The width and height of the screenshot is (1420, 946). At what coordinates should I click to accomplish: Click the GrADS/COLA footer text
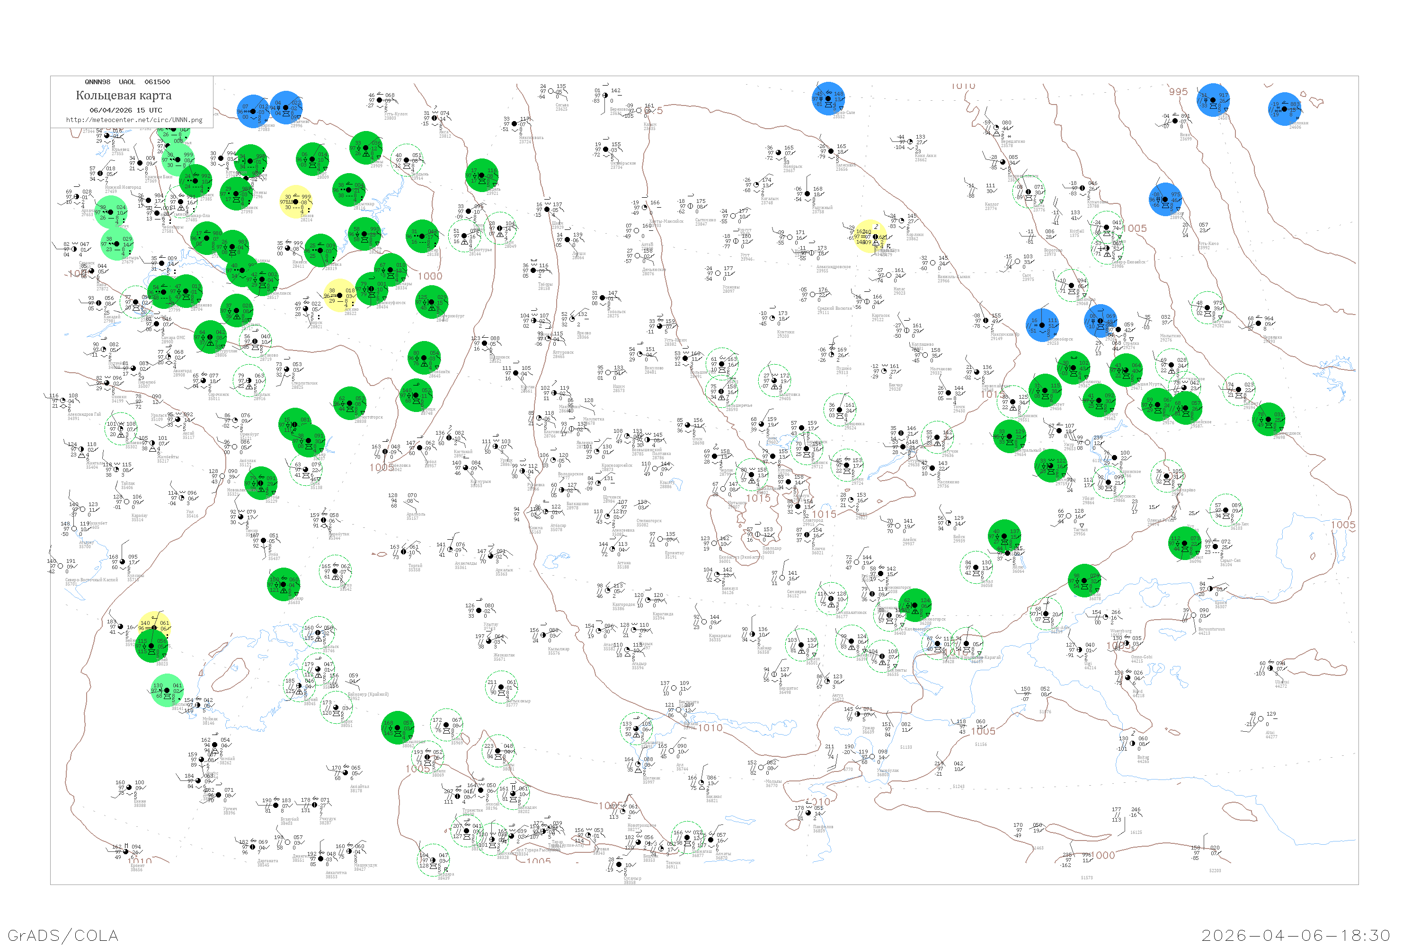point(63,935)
